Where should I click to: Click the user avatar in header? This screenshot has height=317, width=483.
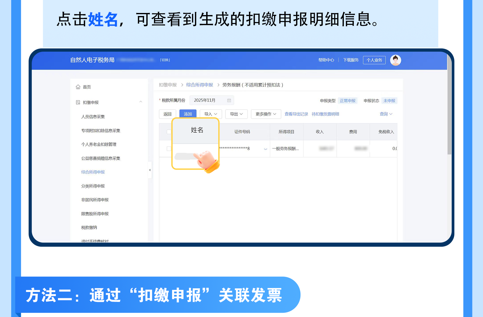coord(395,60)
